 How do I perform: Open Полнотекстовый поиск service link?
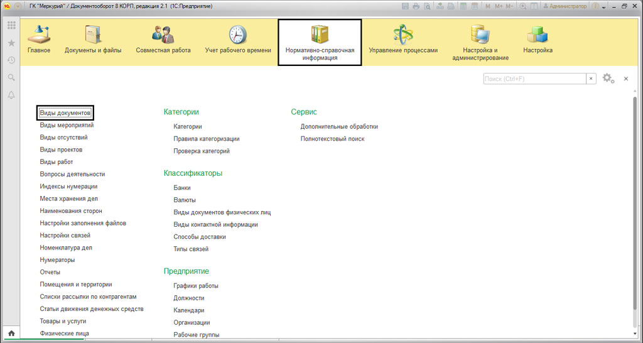332,139
